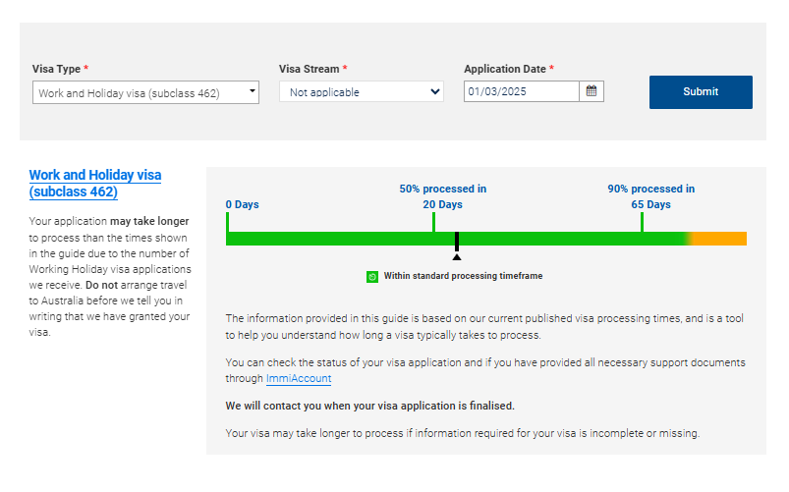The image size is (789, 492).
Task: Click the Within standard processing timeframe legend text
Action: pos(463,277)
